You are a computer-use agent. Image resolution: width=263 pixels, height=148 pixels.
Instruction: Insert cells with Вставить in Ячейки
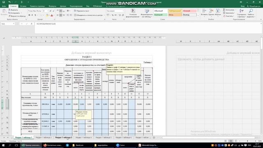point(204,12)
